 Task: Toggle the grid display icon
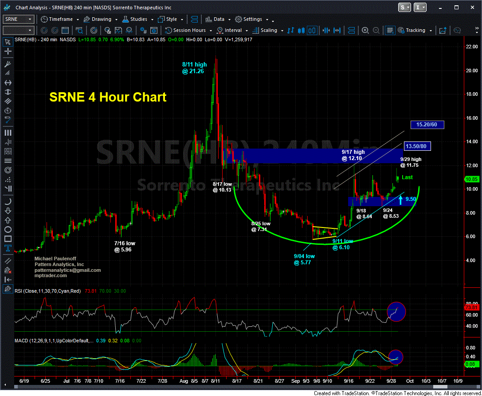pyautogui.click(x=390, y=31)
